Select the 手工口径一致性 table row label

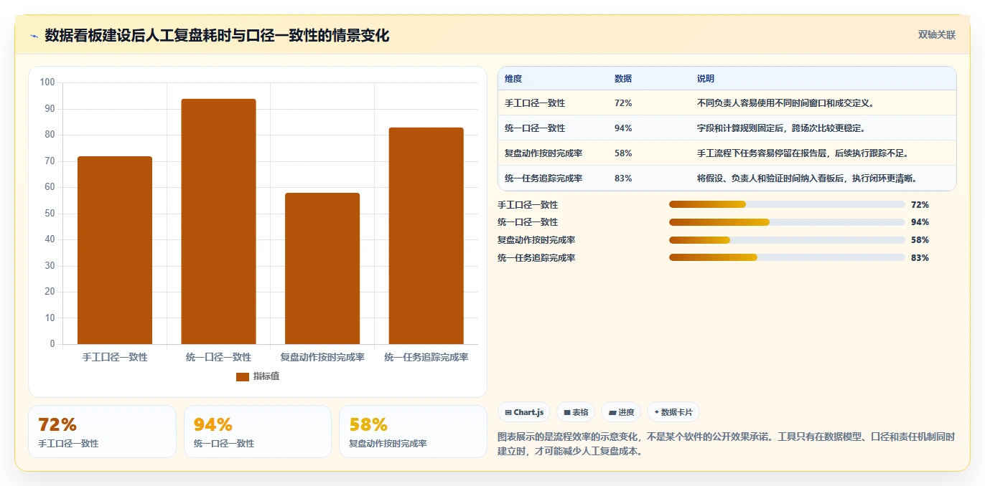point(535,103)
